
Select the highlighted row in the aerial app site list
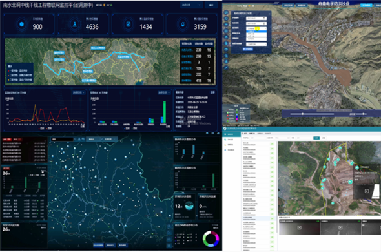(x=258, y=218)
